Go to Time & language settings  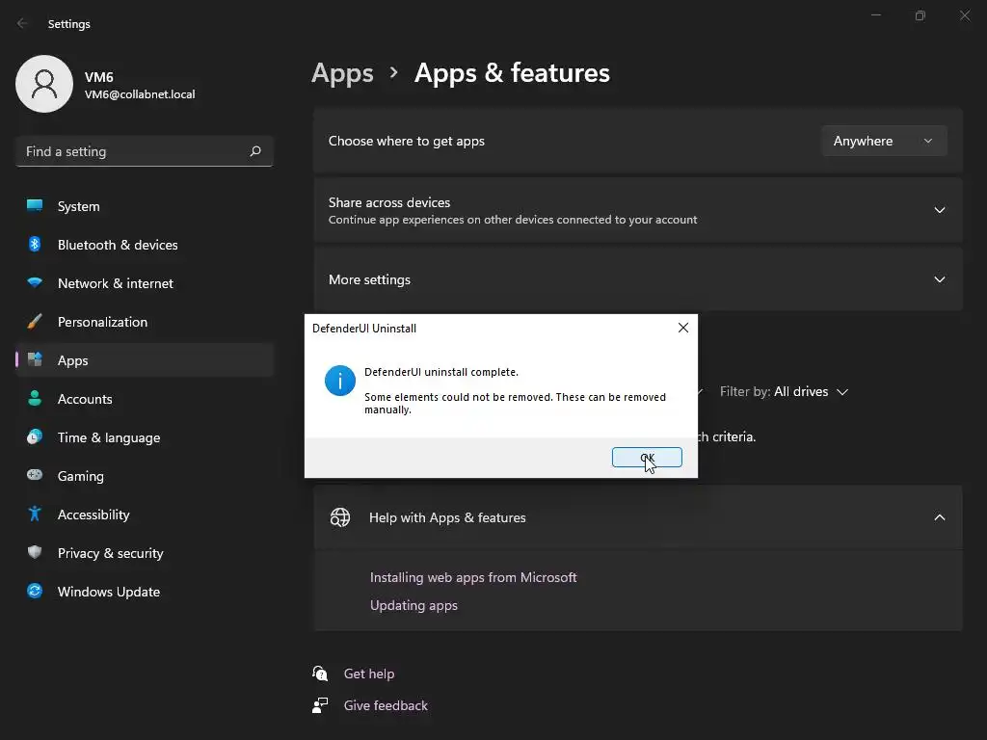pyautogui.click(x=108, y=437)
